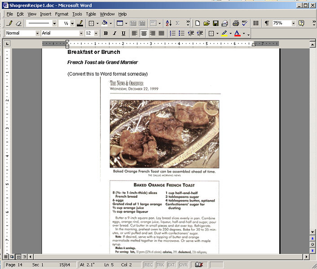Click the Save disk icon

[216, 23]
